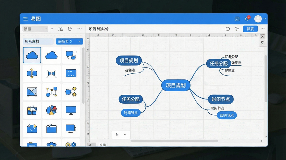Pick the crossed image placeholder shape

(x=32, y=92)
